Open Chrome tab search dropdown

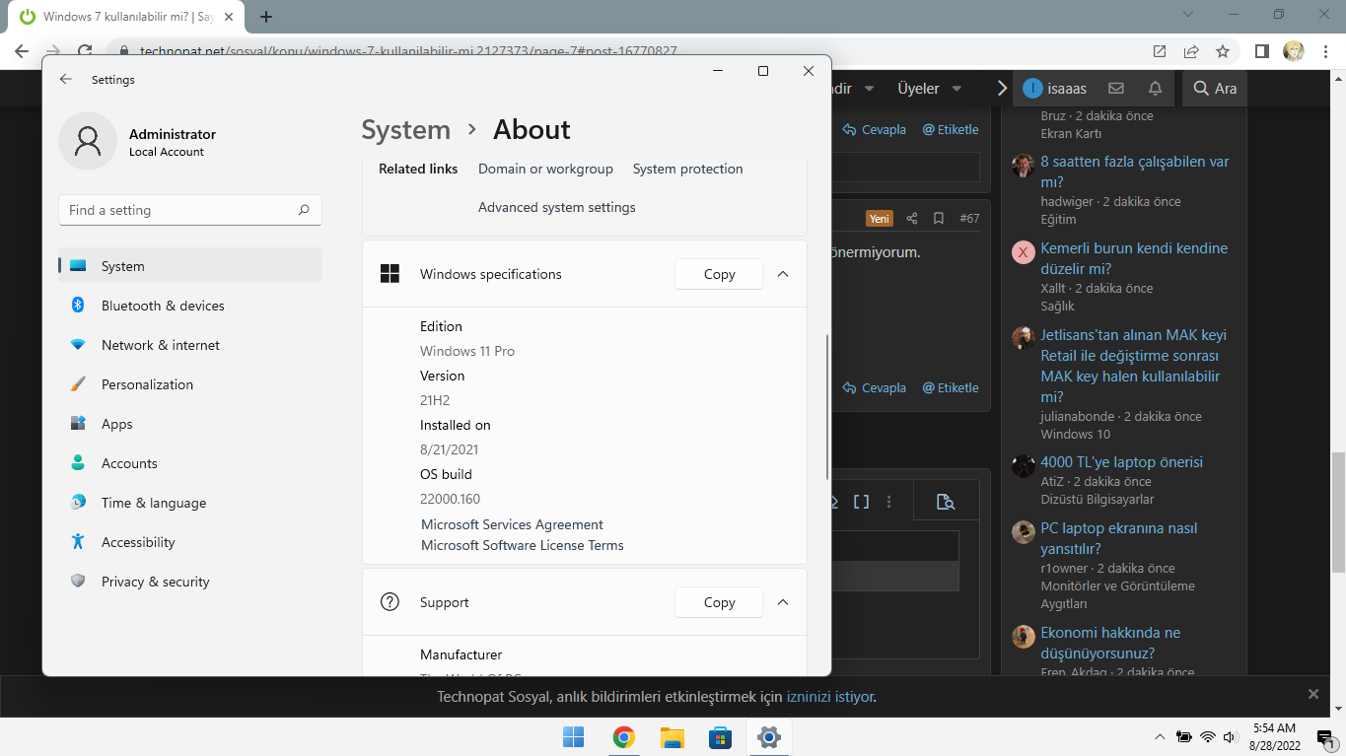pos(1187,15)
